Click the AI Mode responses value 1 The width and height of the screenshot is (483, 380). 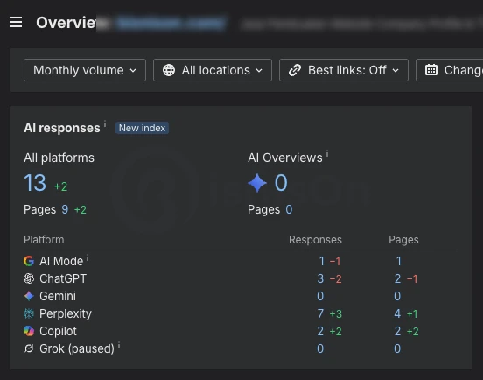[x=322, y=261]
